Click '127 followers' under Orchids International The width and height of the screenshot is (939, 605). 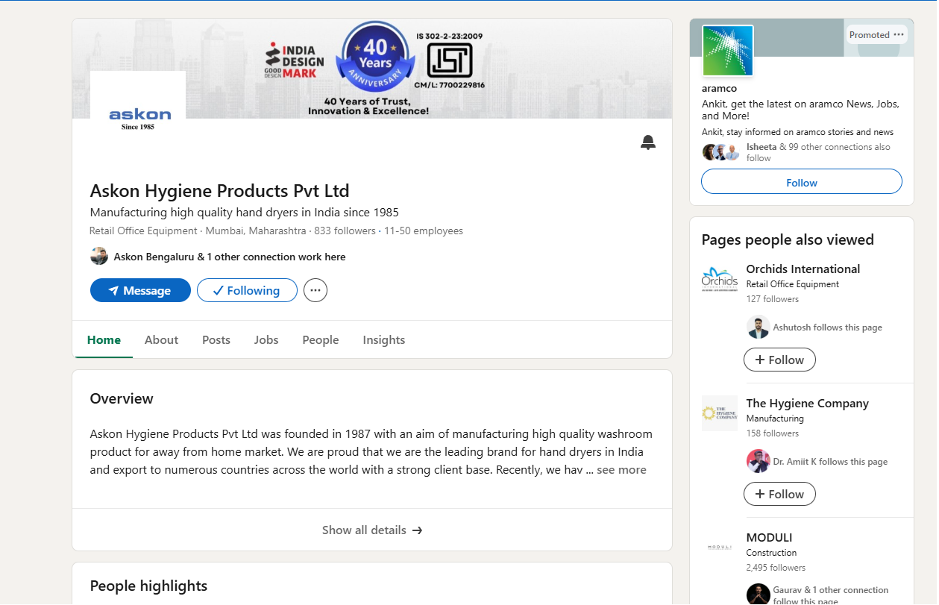pyautogui.click(x=773, y=299)
